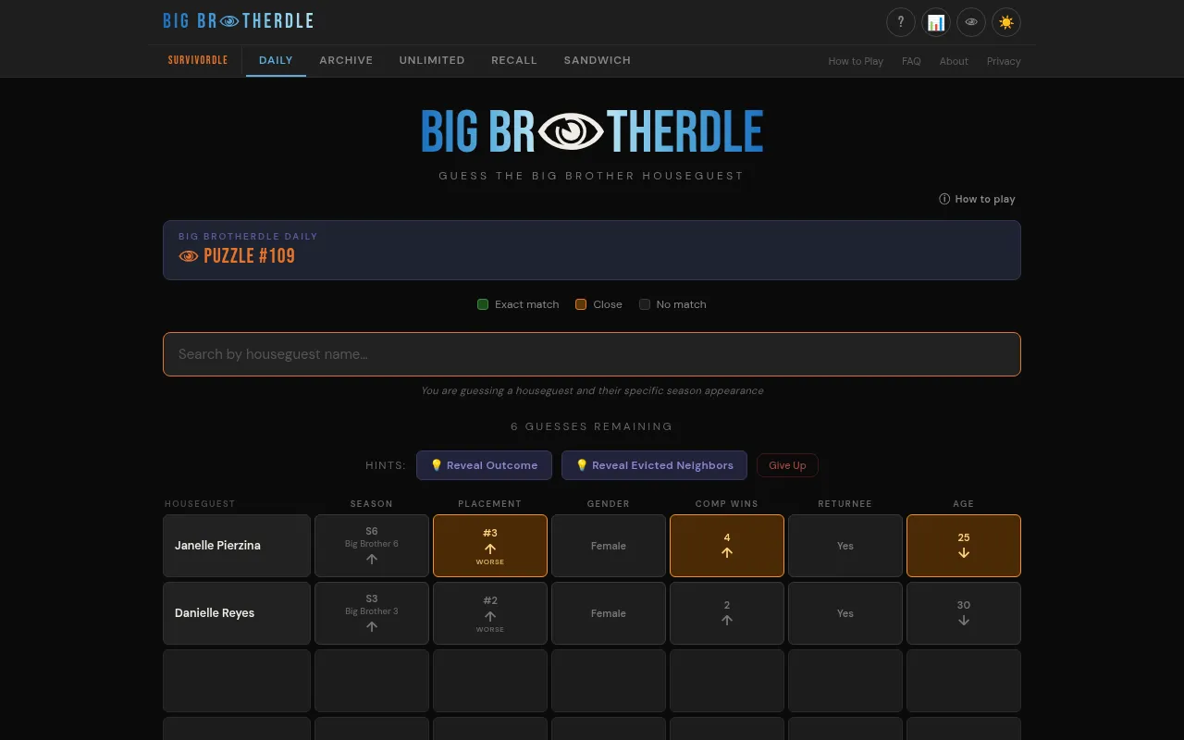The image size is (1184, 740).
Task: Click the Puzzle #109 banner title
Action: 249,256
